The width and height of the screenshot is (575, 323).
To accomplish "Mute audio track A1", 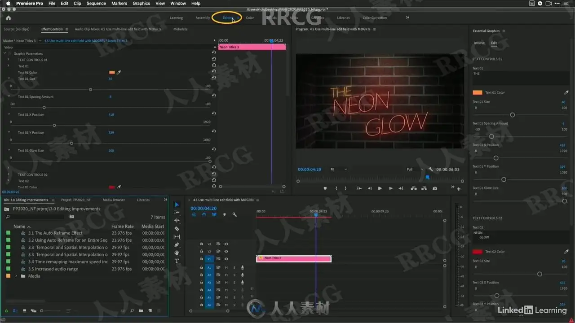I will pos(226,267).
